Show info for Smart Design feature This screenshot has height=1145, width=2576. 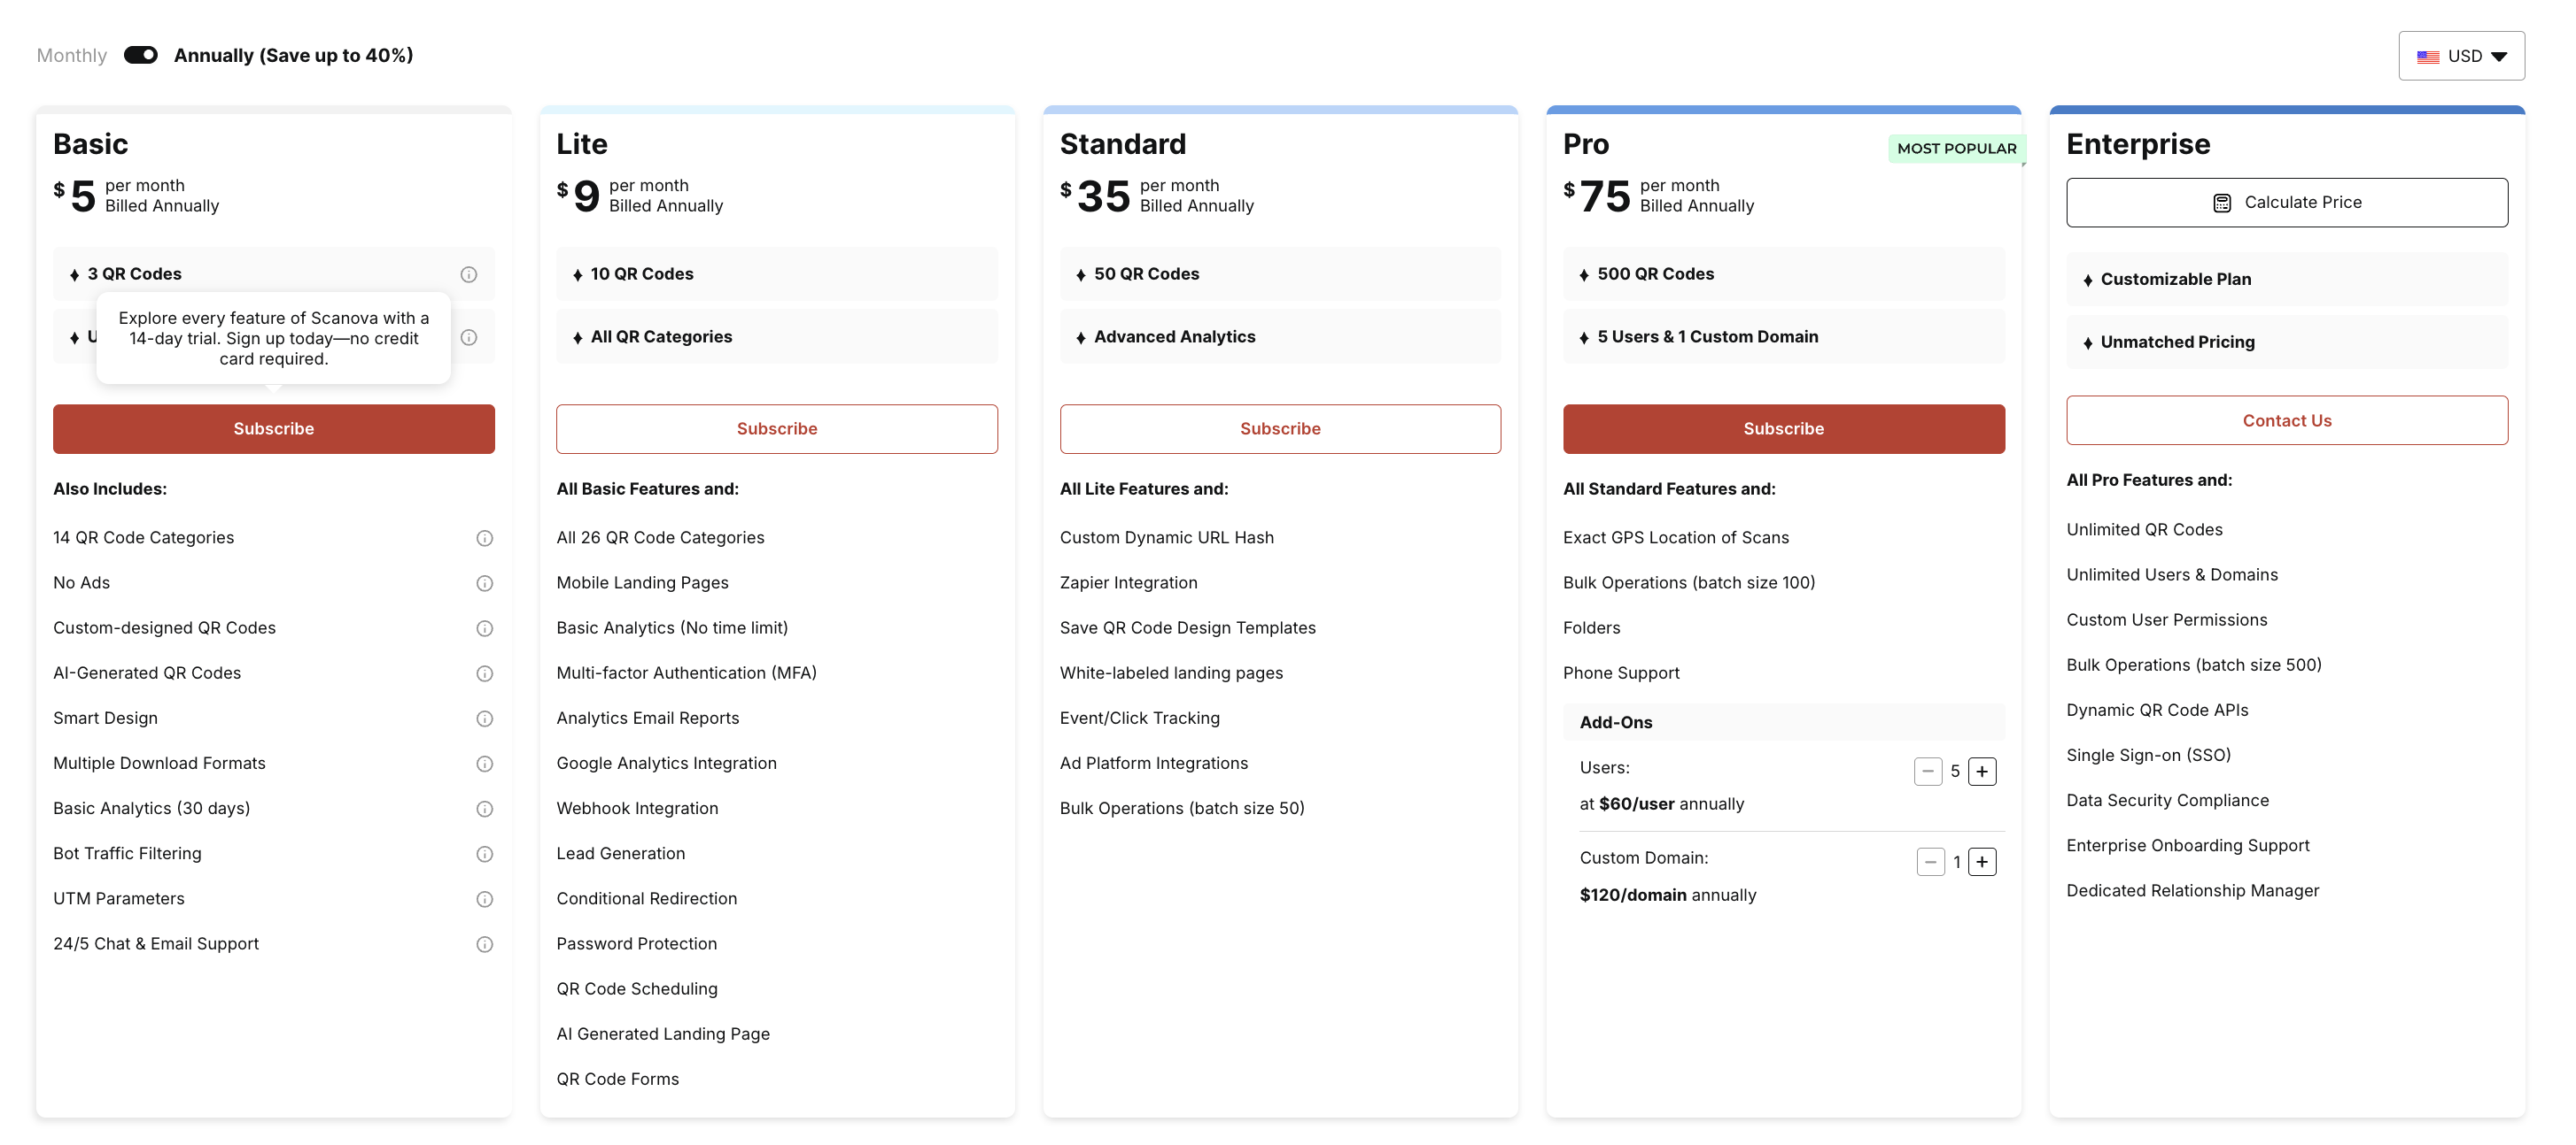click(485, 719)
